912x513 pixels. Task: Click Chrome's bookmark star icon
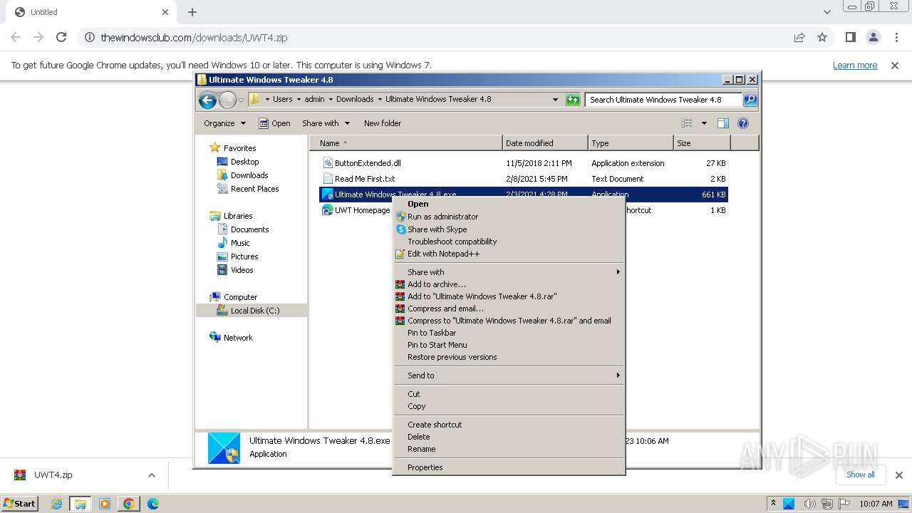pyautogui.click(x=822, y=37)
